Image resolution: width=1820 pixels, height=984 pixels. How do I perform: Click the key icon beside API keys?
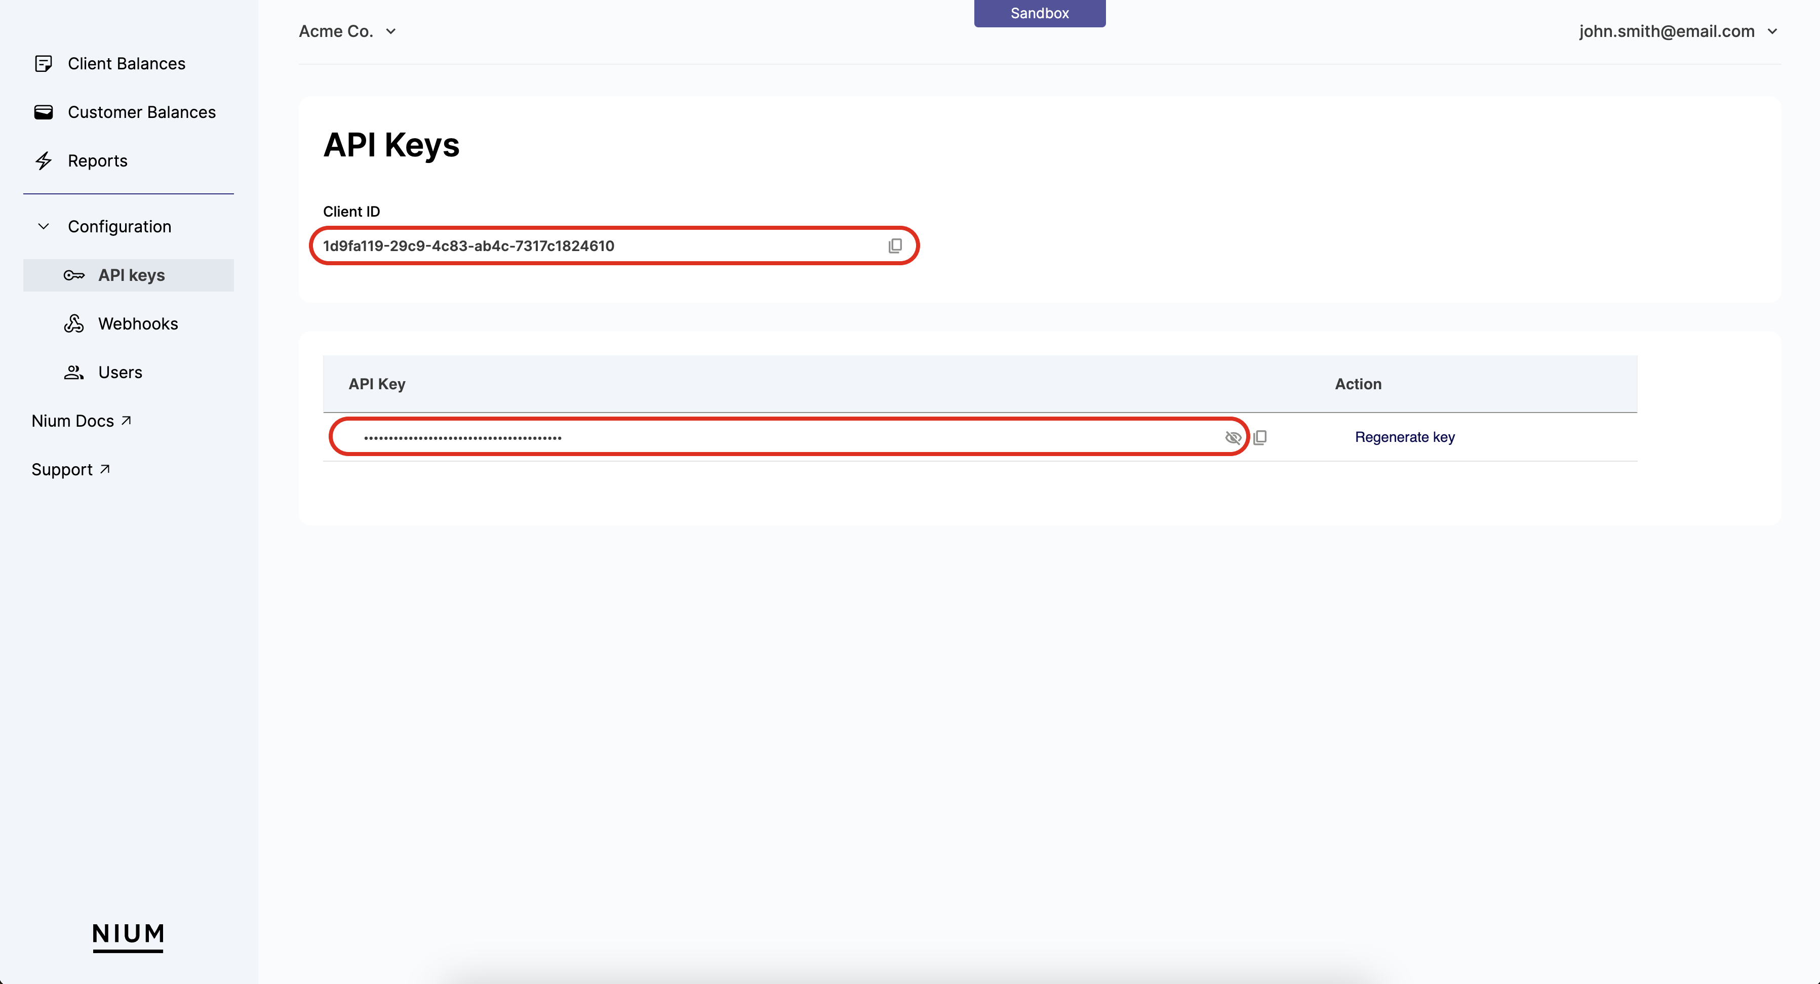(x=74, y=275)
